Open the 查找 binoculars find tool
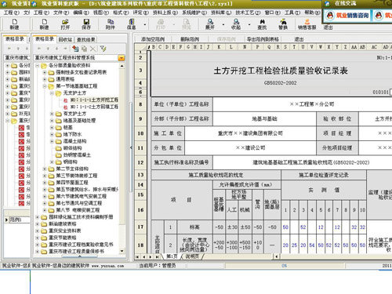 [x=262, y=22]
